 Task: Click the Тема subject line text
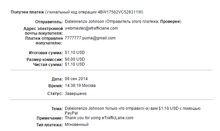133,111
